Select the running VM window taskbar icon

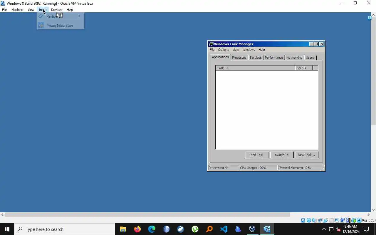point(267,229)
